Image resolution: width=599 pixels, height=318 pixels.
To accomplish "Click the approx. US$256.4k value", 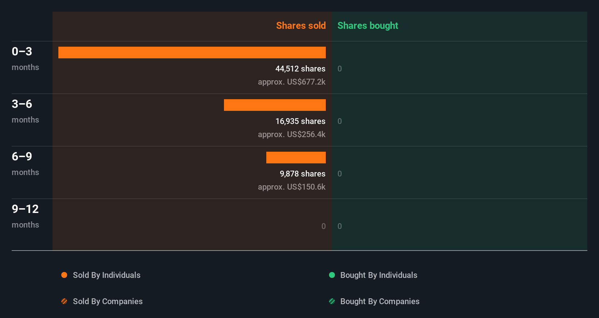I will point(291,134).
